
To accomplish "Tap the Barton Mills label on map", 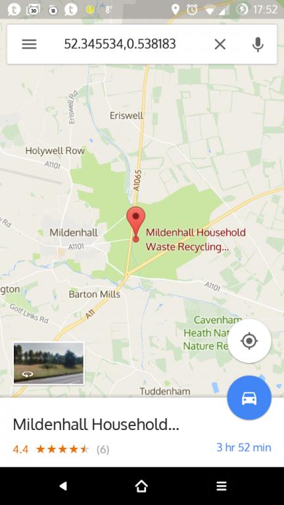I will point(95,294).
